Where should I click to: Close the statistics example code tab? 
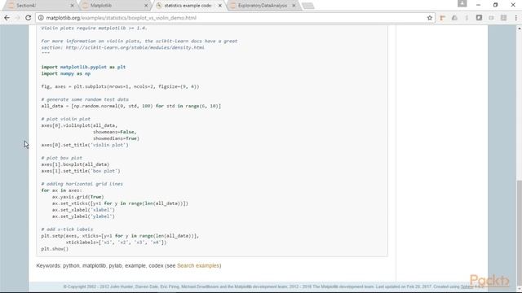coord(219,6)
